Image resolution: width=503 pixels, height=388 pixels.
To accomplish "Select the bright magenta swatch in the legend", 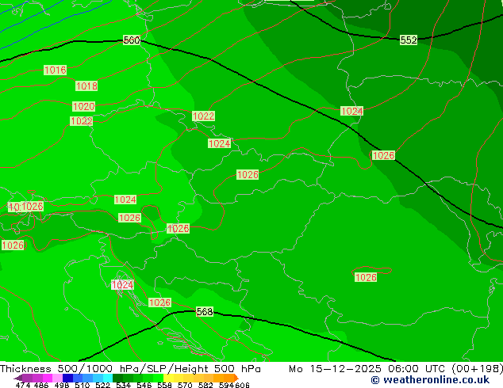I will [x=48, y=378].
